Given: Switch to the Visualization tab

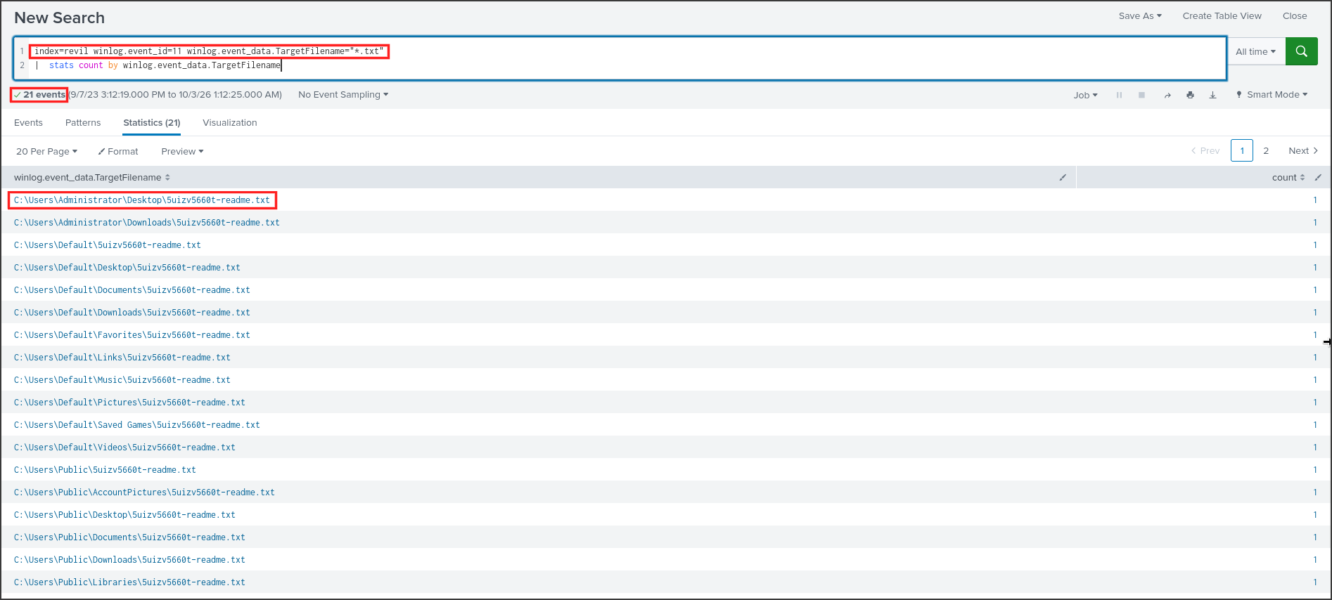Looking at the screenshot, I should pyautogui.click(x=230, y=122).
